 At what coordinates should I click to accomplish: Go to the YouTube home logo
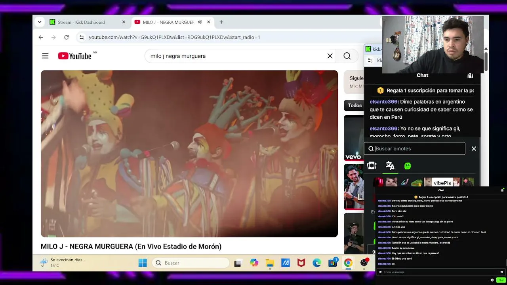(75, 56)
